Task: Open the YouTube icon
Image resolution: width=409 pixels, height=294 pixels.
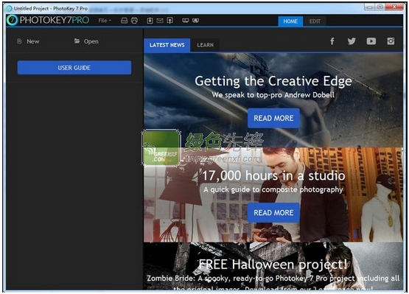Action: pos(371,41)
